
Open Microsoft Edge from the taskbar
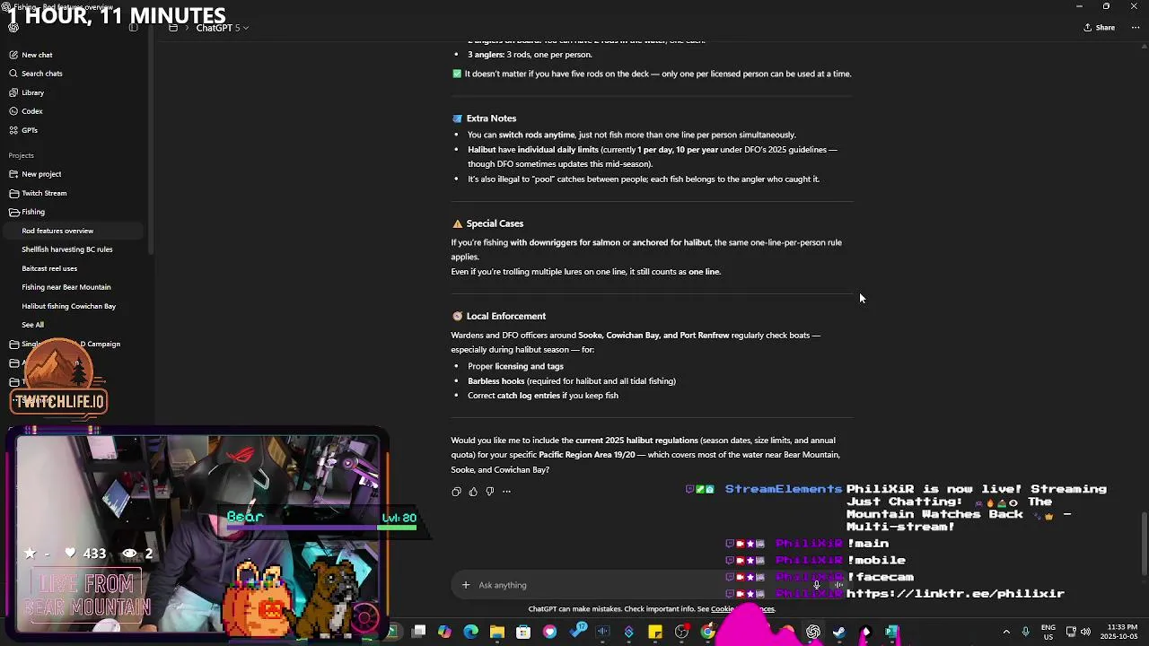pos(471,633)
